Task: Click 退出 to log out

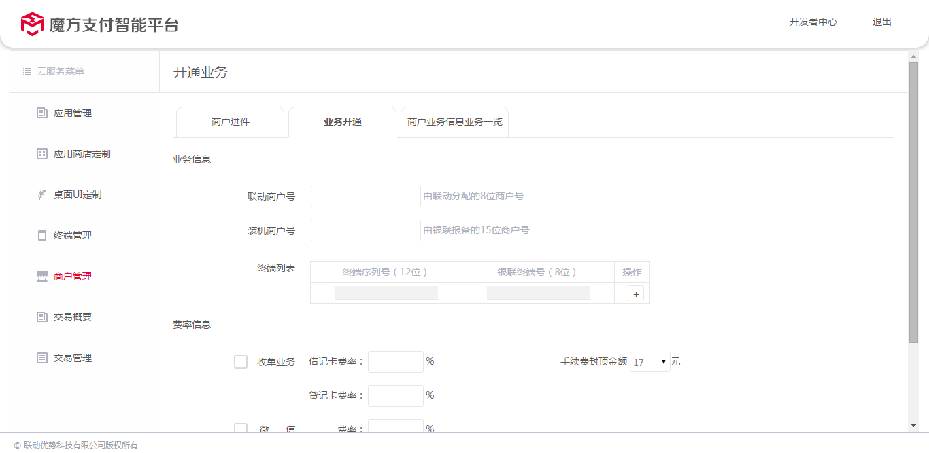Action: click(881, 22)
